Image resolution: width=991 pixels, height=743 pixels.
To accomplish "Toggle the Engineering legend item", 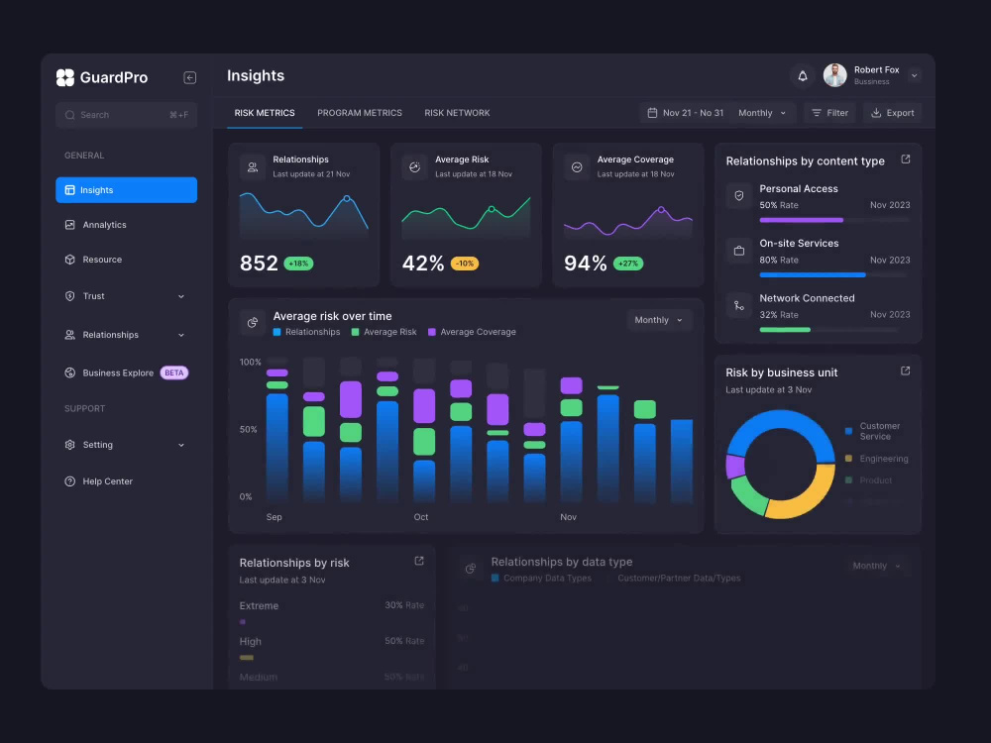I will tap(877, 459).
